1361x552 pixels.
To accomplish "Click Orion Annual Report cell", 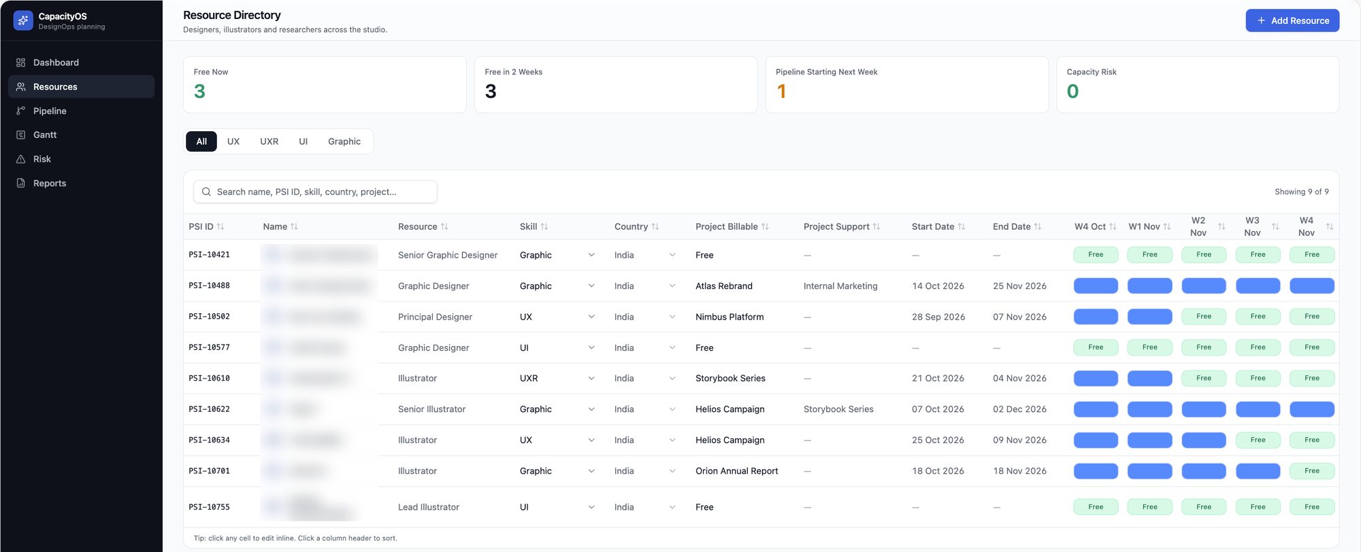I will coord(737,471).
